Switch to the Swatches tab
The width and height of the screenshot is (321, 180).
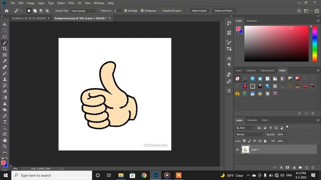point(251,21)
